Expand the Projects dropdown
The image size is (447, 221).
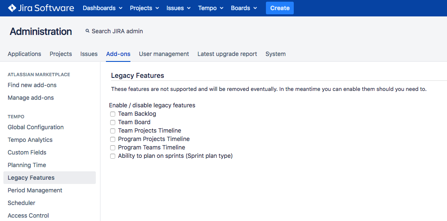click(144, 8)
